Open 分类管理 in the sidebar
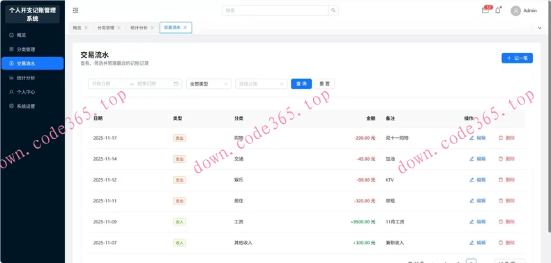This screenshot has width=551, height=263. pos(32,49)
